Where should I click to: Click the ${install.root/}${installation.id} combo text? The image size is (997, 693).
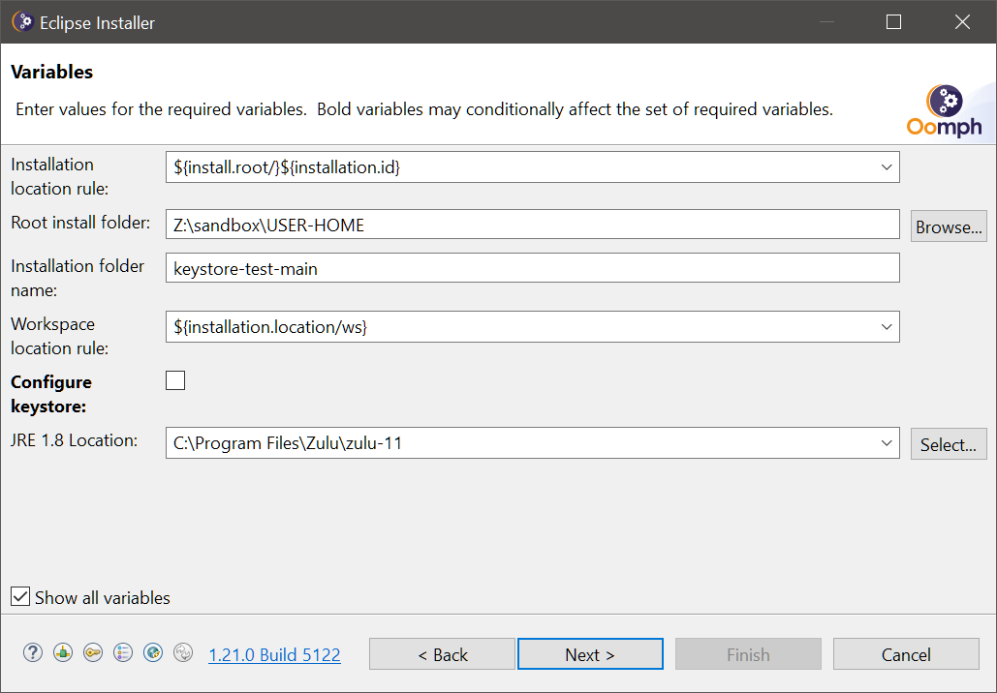click(x=287, y=167)
